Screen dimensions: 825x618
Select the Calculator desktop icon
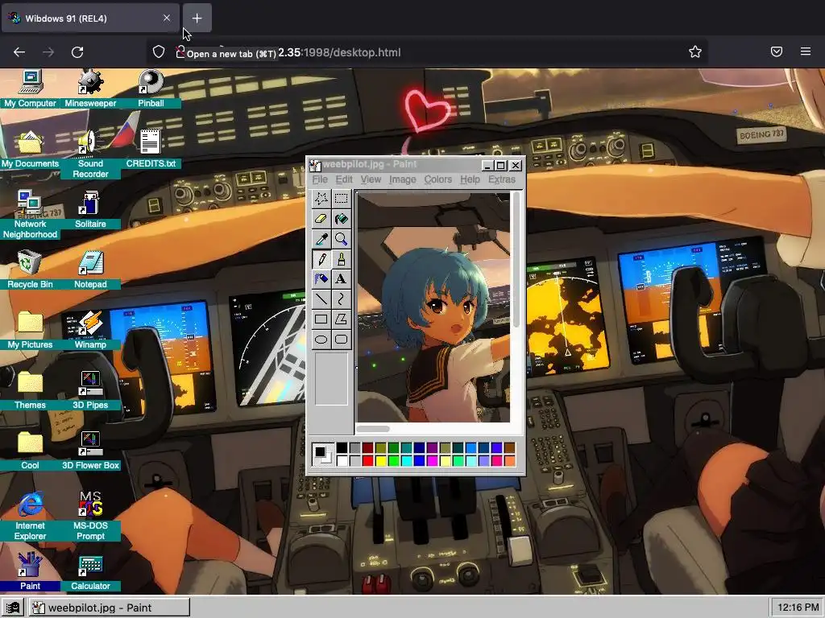coord(90,572)
